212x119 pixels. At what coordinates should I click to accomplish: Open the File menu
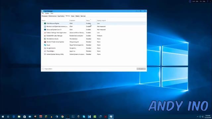click(x=43, y=13)
